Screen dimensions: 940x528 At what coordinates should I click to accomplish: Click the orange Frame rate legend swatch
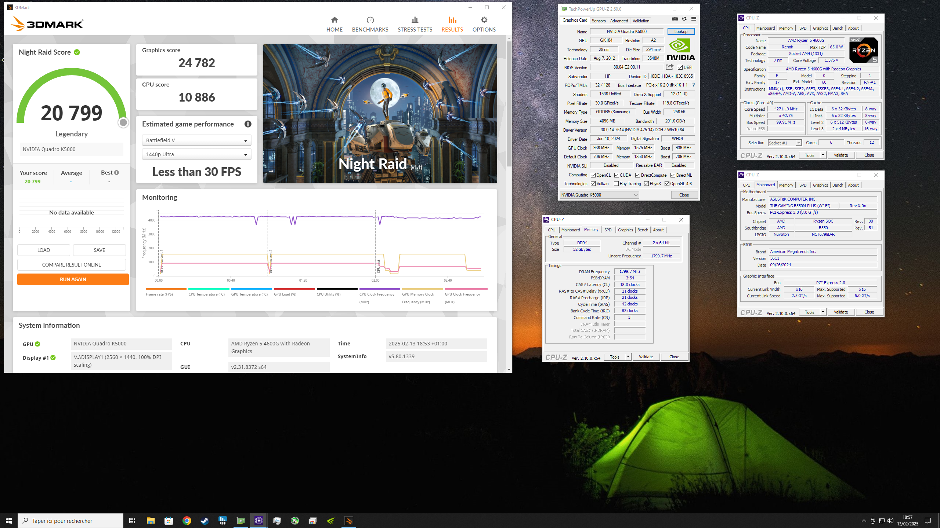click(x=166, y=289)
